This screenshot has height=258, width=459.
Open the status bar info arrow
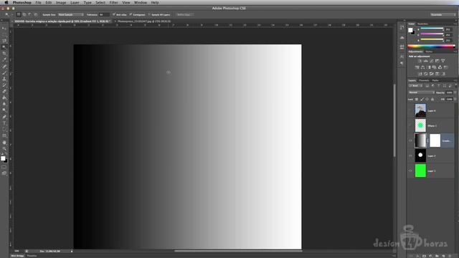click(72, 252)
